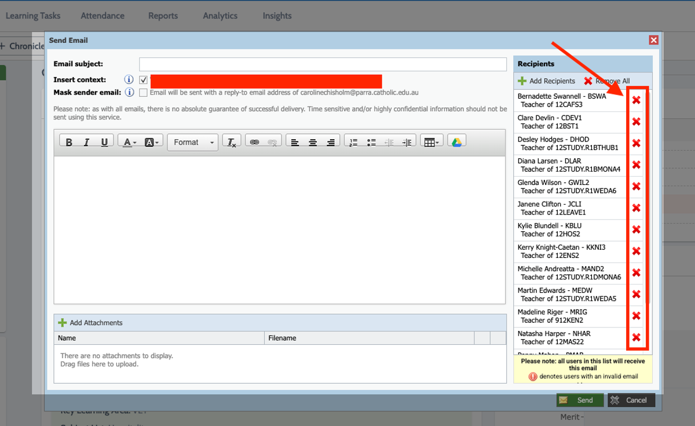Open the text color dropdown
The image size is (695, 426).
(130, 142)
